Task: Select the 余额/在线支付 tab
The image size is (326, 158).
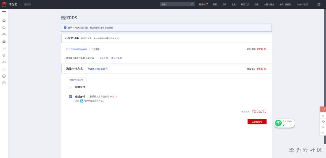Action: coord(76,80)
